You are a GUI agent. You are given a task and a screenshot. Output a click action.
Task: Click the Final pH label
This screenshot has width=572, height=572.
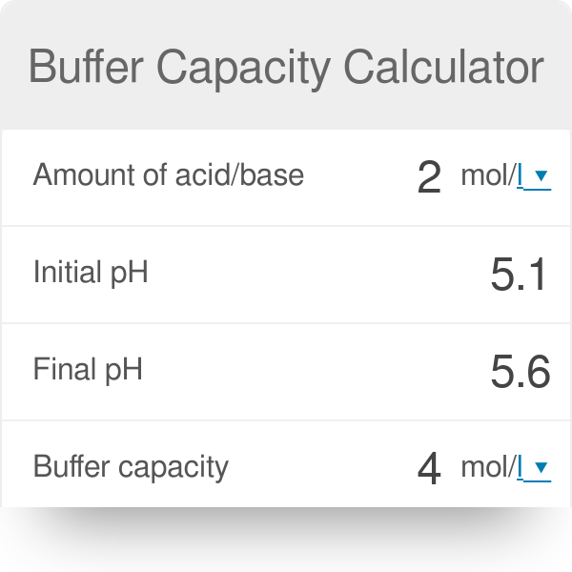[x=88, y=369]
